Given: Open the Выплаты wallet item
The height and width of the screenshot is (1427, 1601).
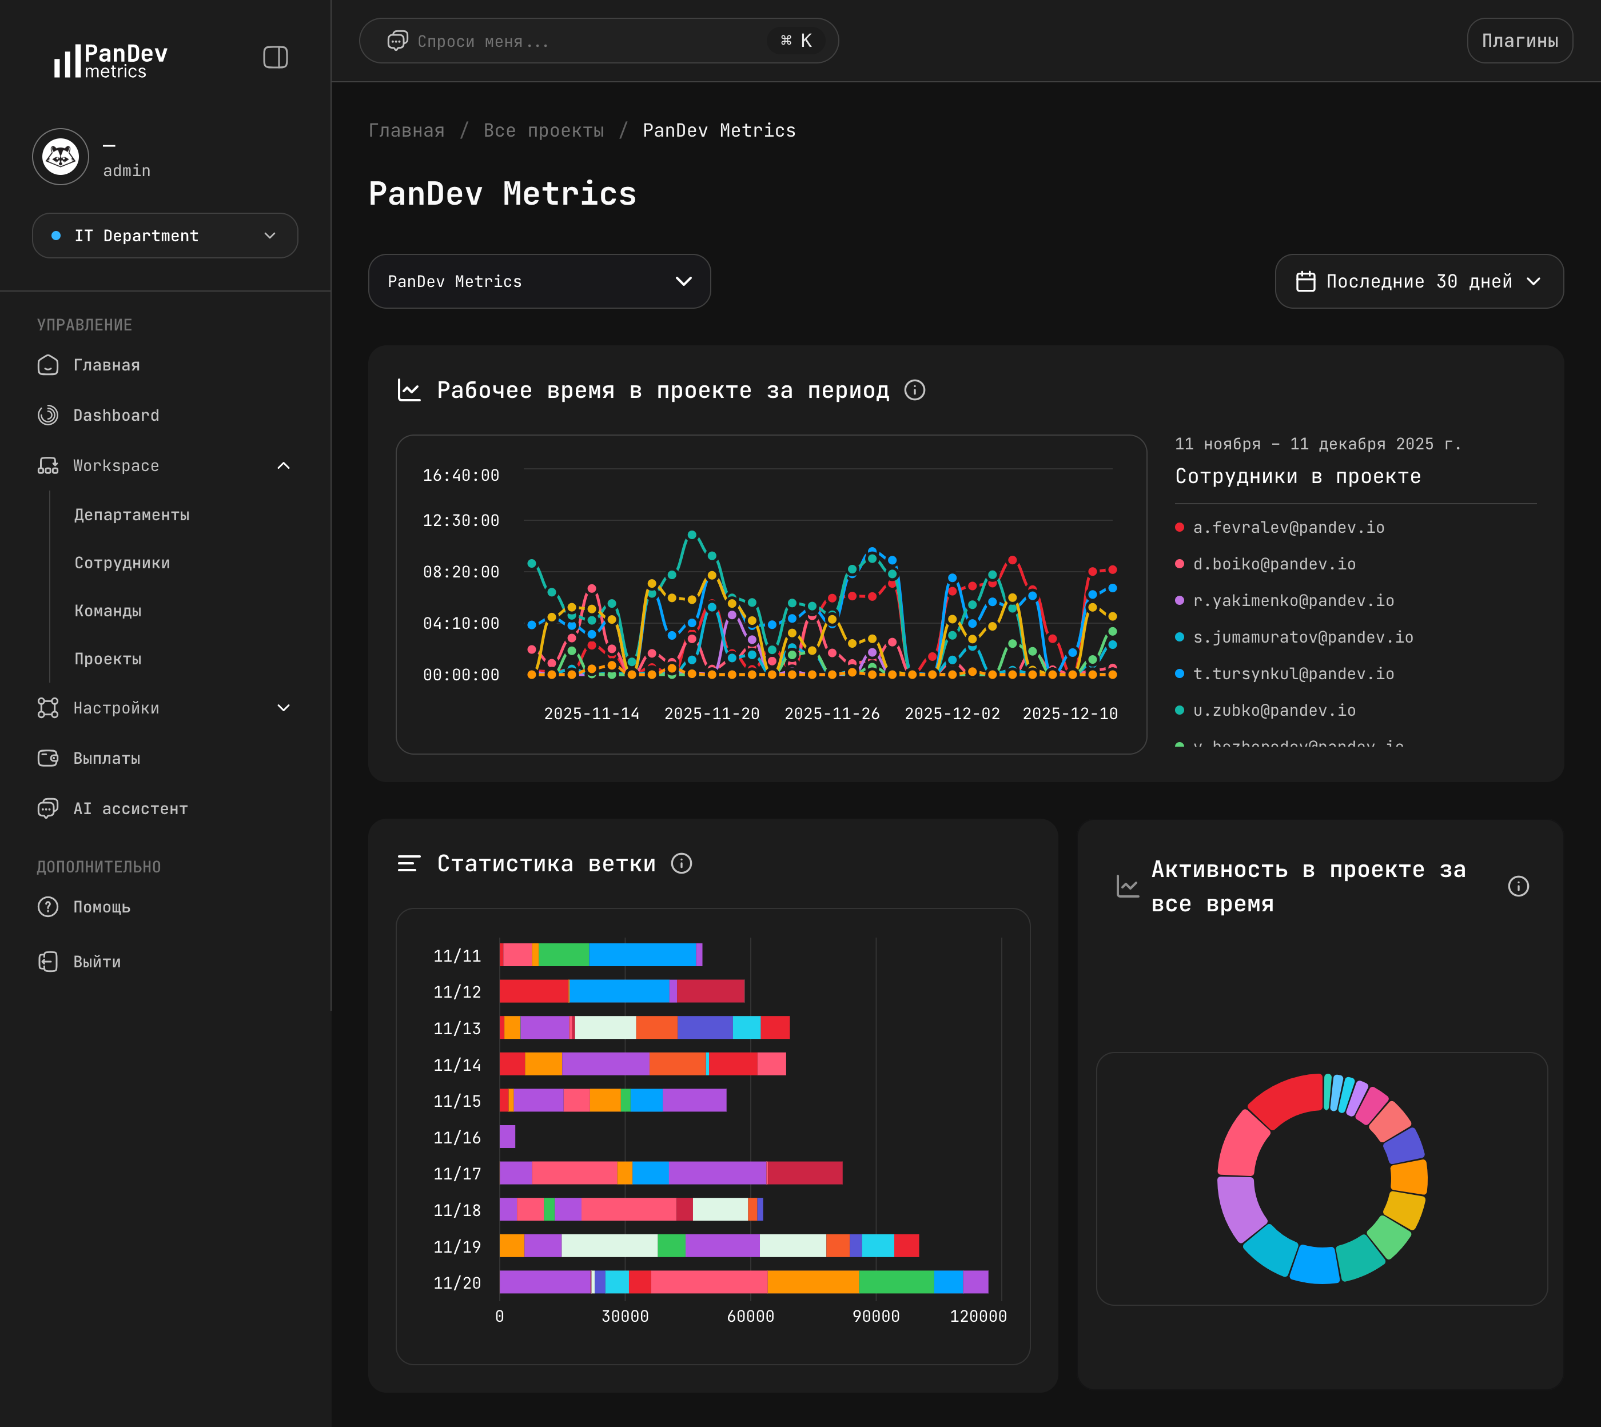Looking at the screenshot, I should click(x=106, y=758).
